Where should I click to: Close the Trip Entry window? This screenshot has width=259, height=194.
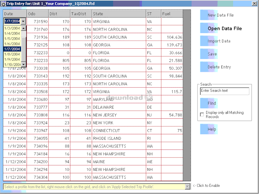click(x=255, y=3)
